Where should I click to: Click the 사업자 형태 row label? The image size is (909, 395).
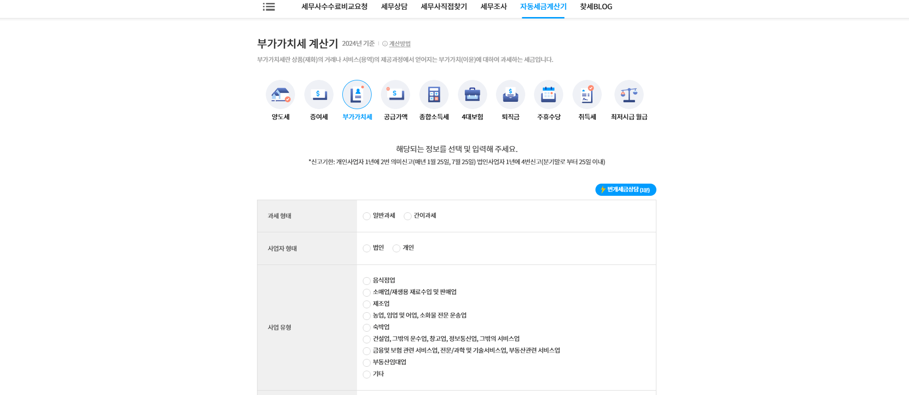coord(282,249)
